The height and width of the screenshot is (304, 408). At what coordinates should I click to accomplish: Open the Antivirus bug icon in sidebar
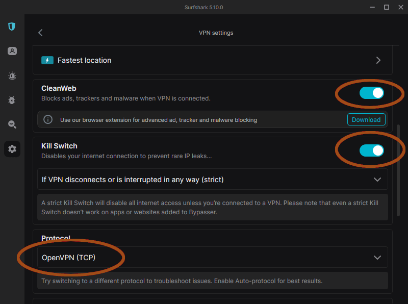coord(12,100)
